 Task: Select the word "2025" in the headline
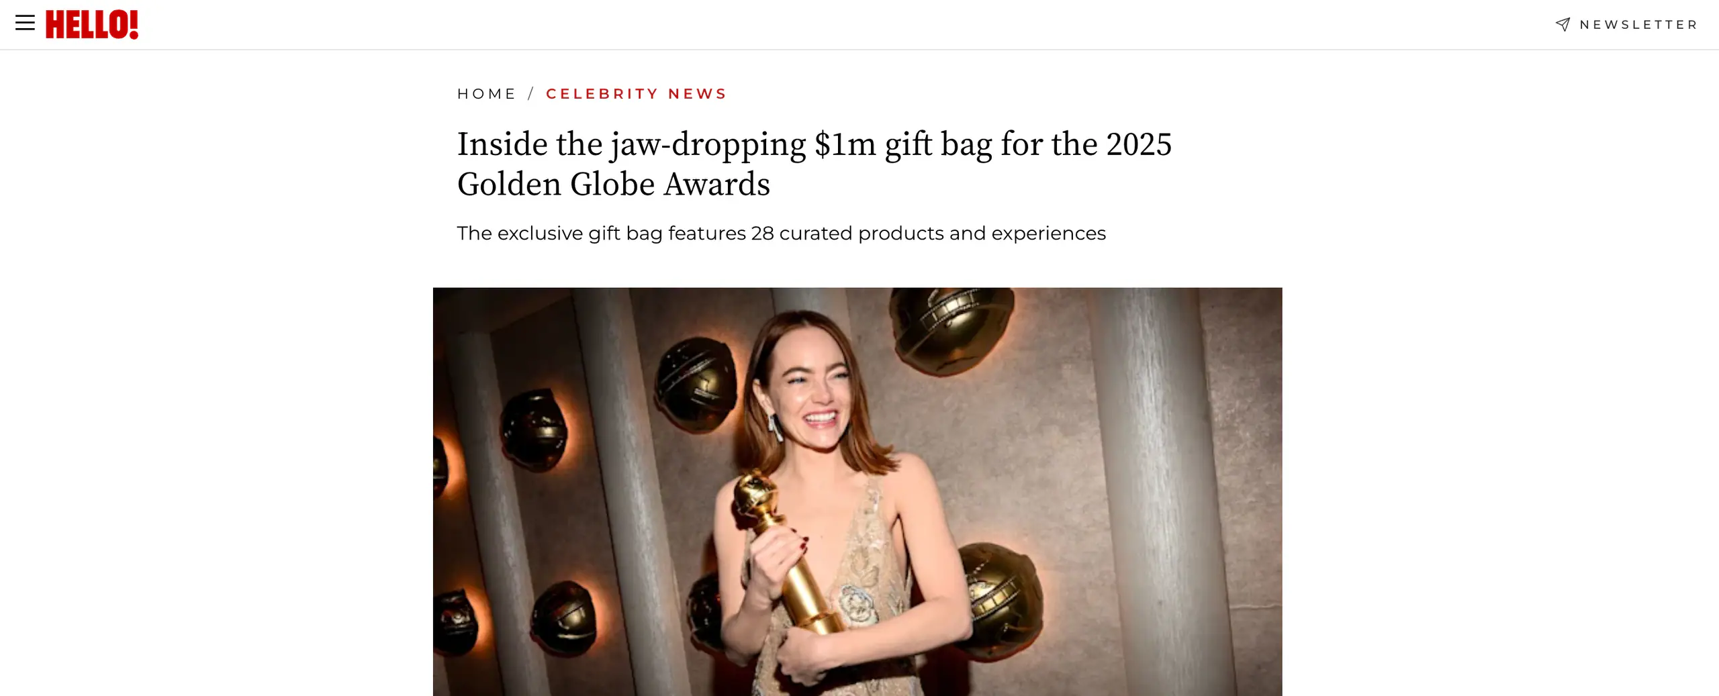point(1139,144)
